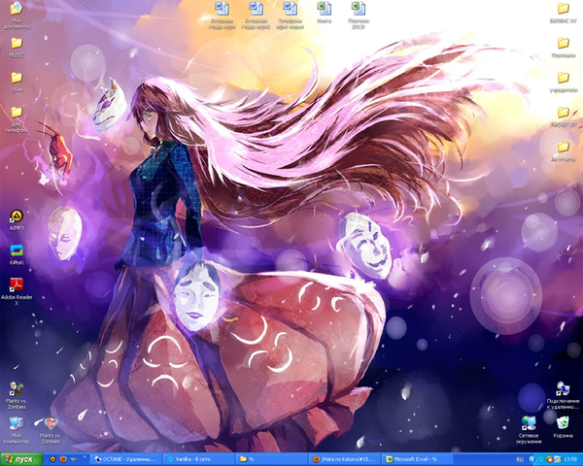Screen dimensions: 583x466
Task: Open the Мой компьютер icon
Action: (17, 424)
